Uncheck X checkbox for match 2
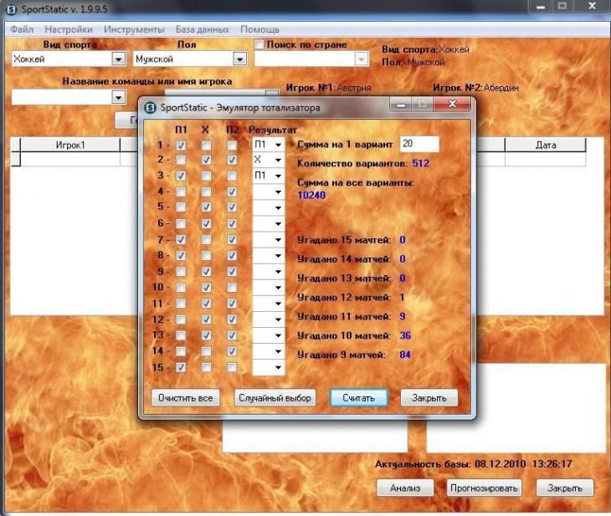Image resolution: width=611 pixels, height=516 pixels. point(206,160)
